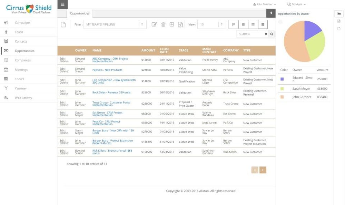The height and width of the screenshot is (205, 345).
Task: Click the Contacts group icon
Action: click(6, 41)
